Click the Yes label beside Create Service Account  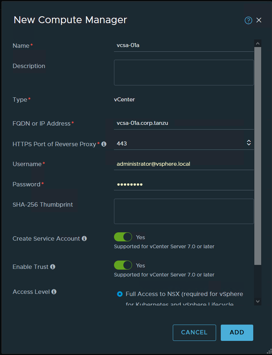140,237
